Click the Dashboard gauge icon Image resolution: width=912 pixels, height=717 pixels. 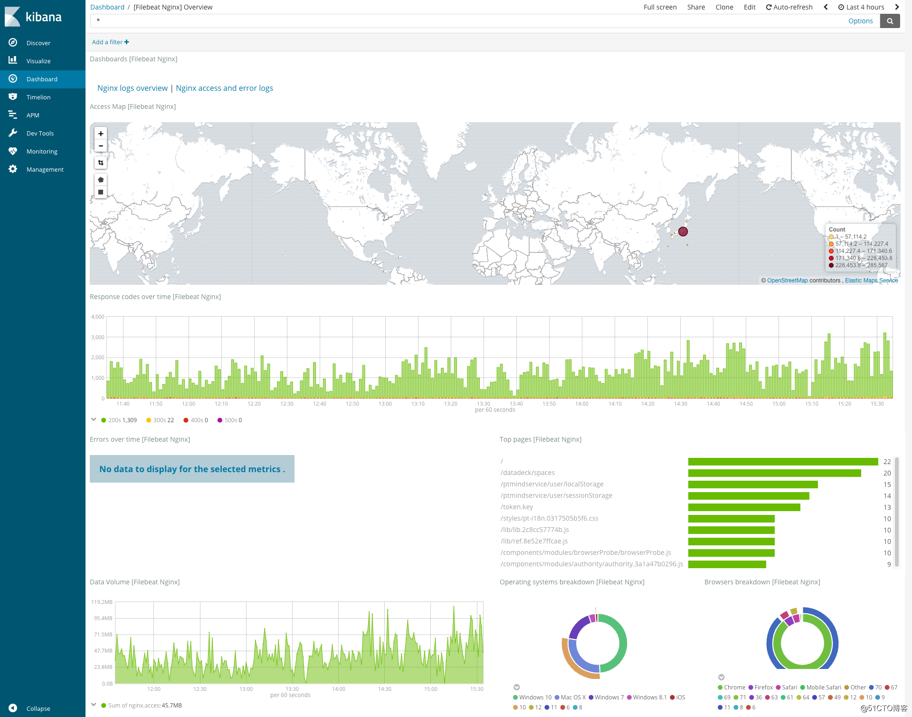coord(13,78)
